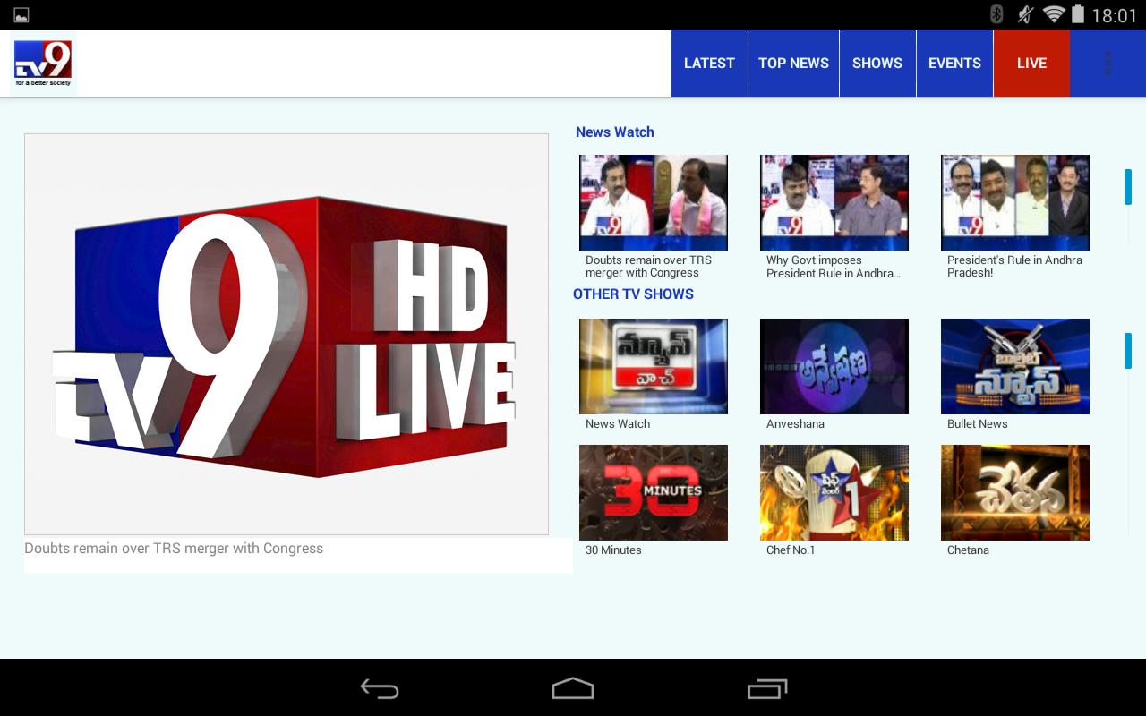Tap the muted sound status icon
This screenshot has height=716, width=1146.
point(1025,14)
